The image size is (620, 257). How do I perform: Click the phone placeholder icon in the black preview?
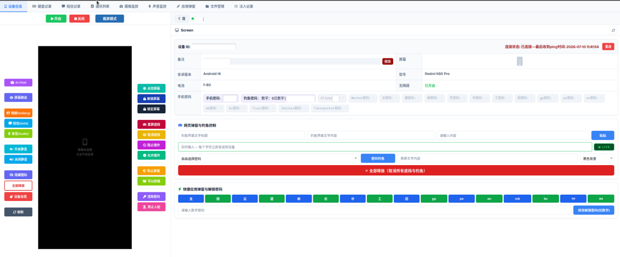[85, 142]
